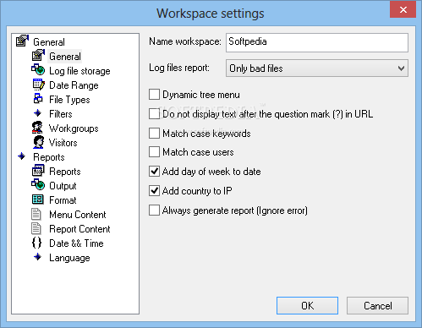Click the Visitors face icon
Image resolution: width=422 pixels, height=328 pixels.
(38, 142)
